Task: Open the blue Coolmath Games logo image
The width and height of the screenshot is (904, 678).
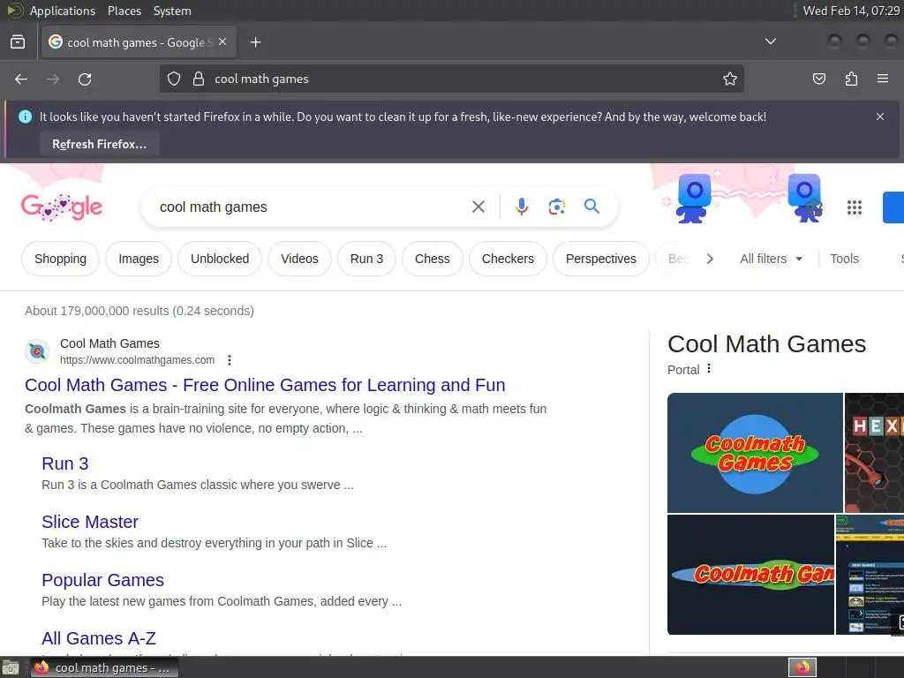Action: click(x=755, y=453)
